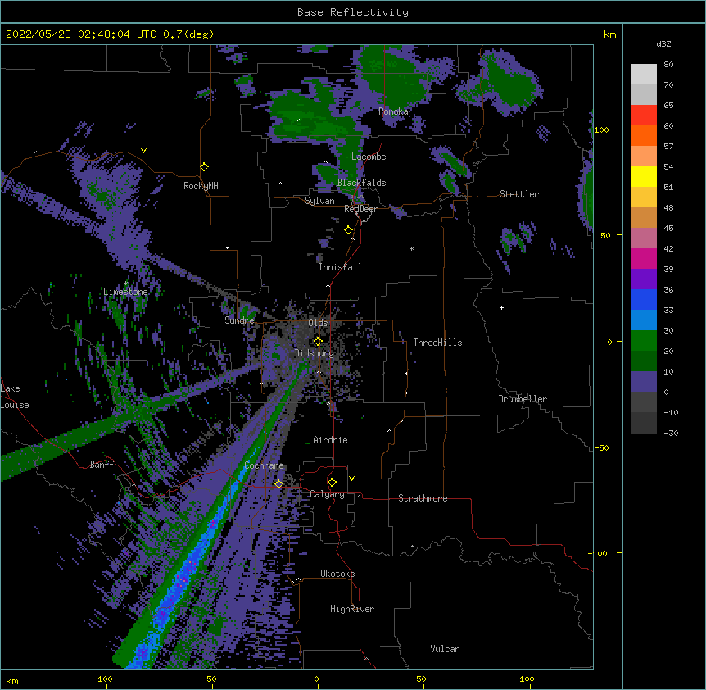Select the Sundre label
Image resolution: width=706 pixels, height=690 pixels.
tap(239, 320)
